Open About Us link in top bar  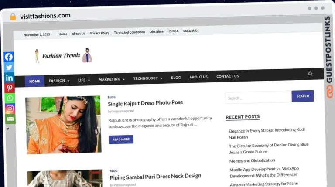[78, 34]
